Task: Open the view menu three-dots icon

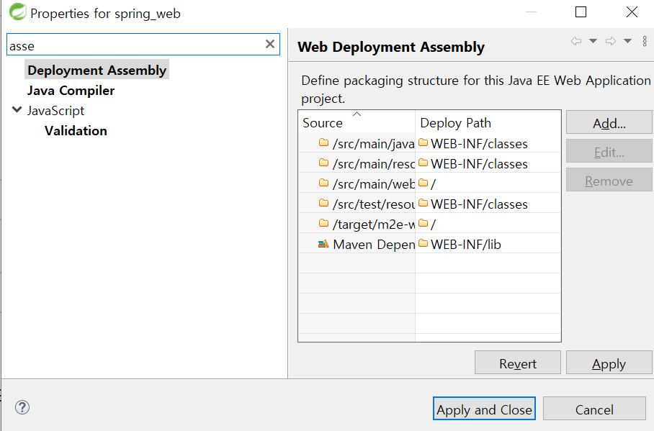Action: point(645,41)
